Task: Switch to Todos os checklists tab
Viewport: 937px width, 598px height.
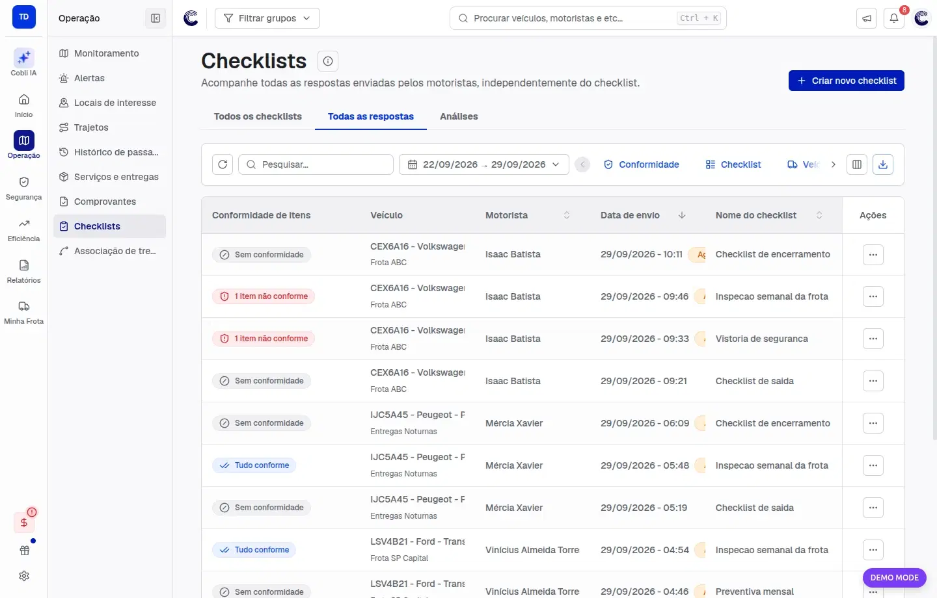Action: point(258,116)
